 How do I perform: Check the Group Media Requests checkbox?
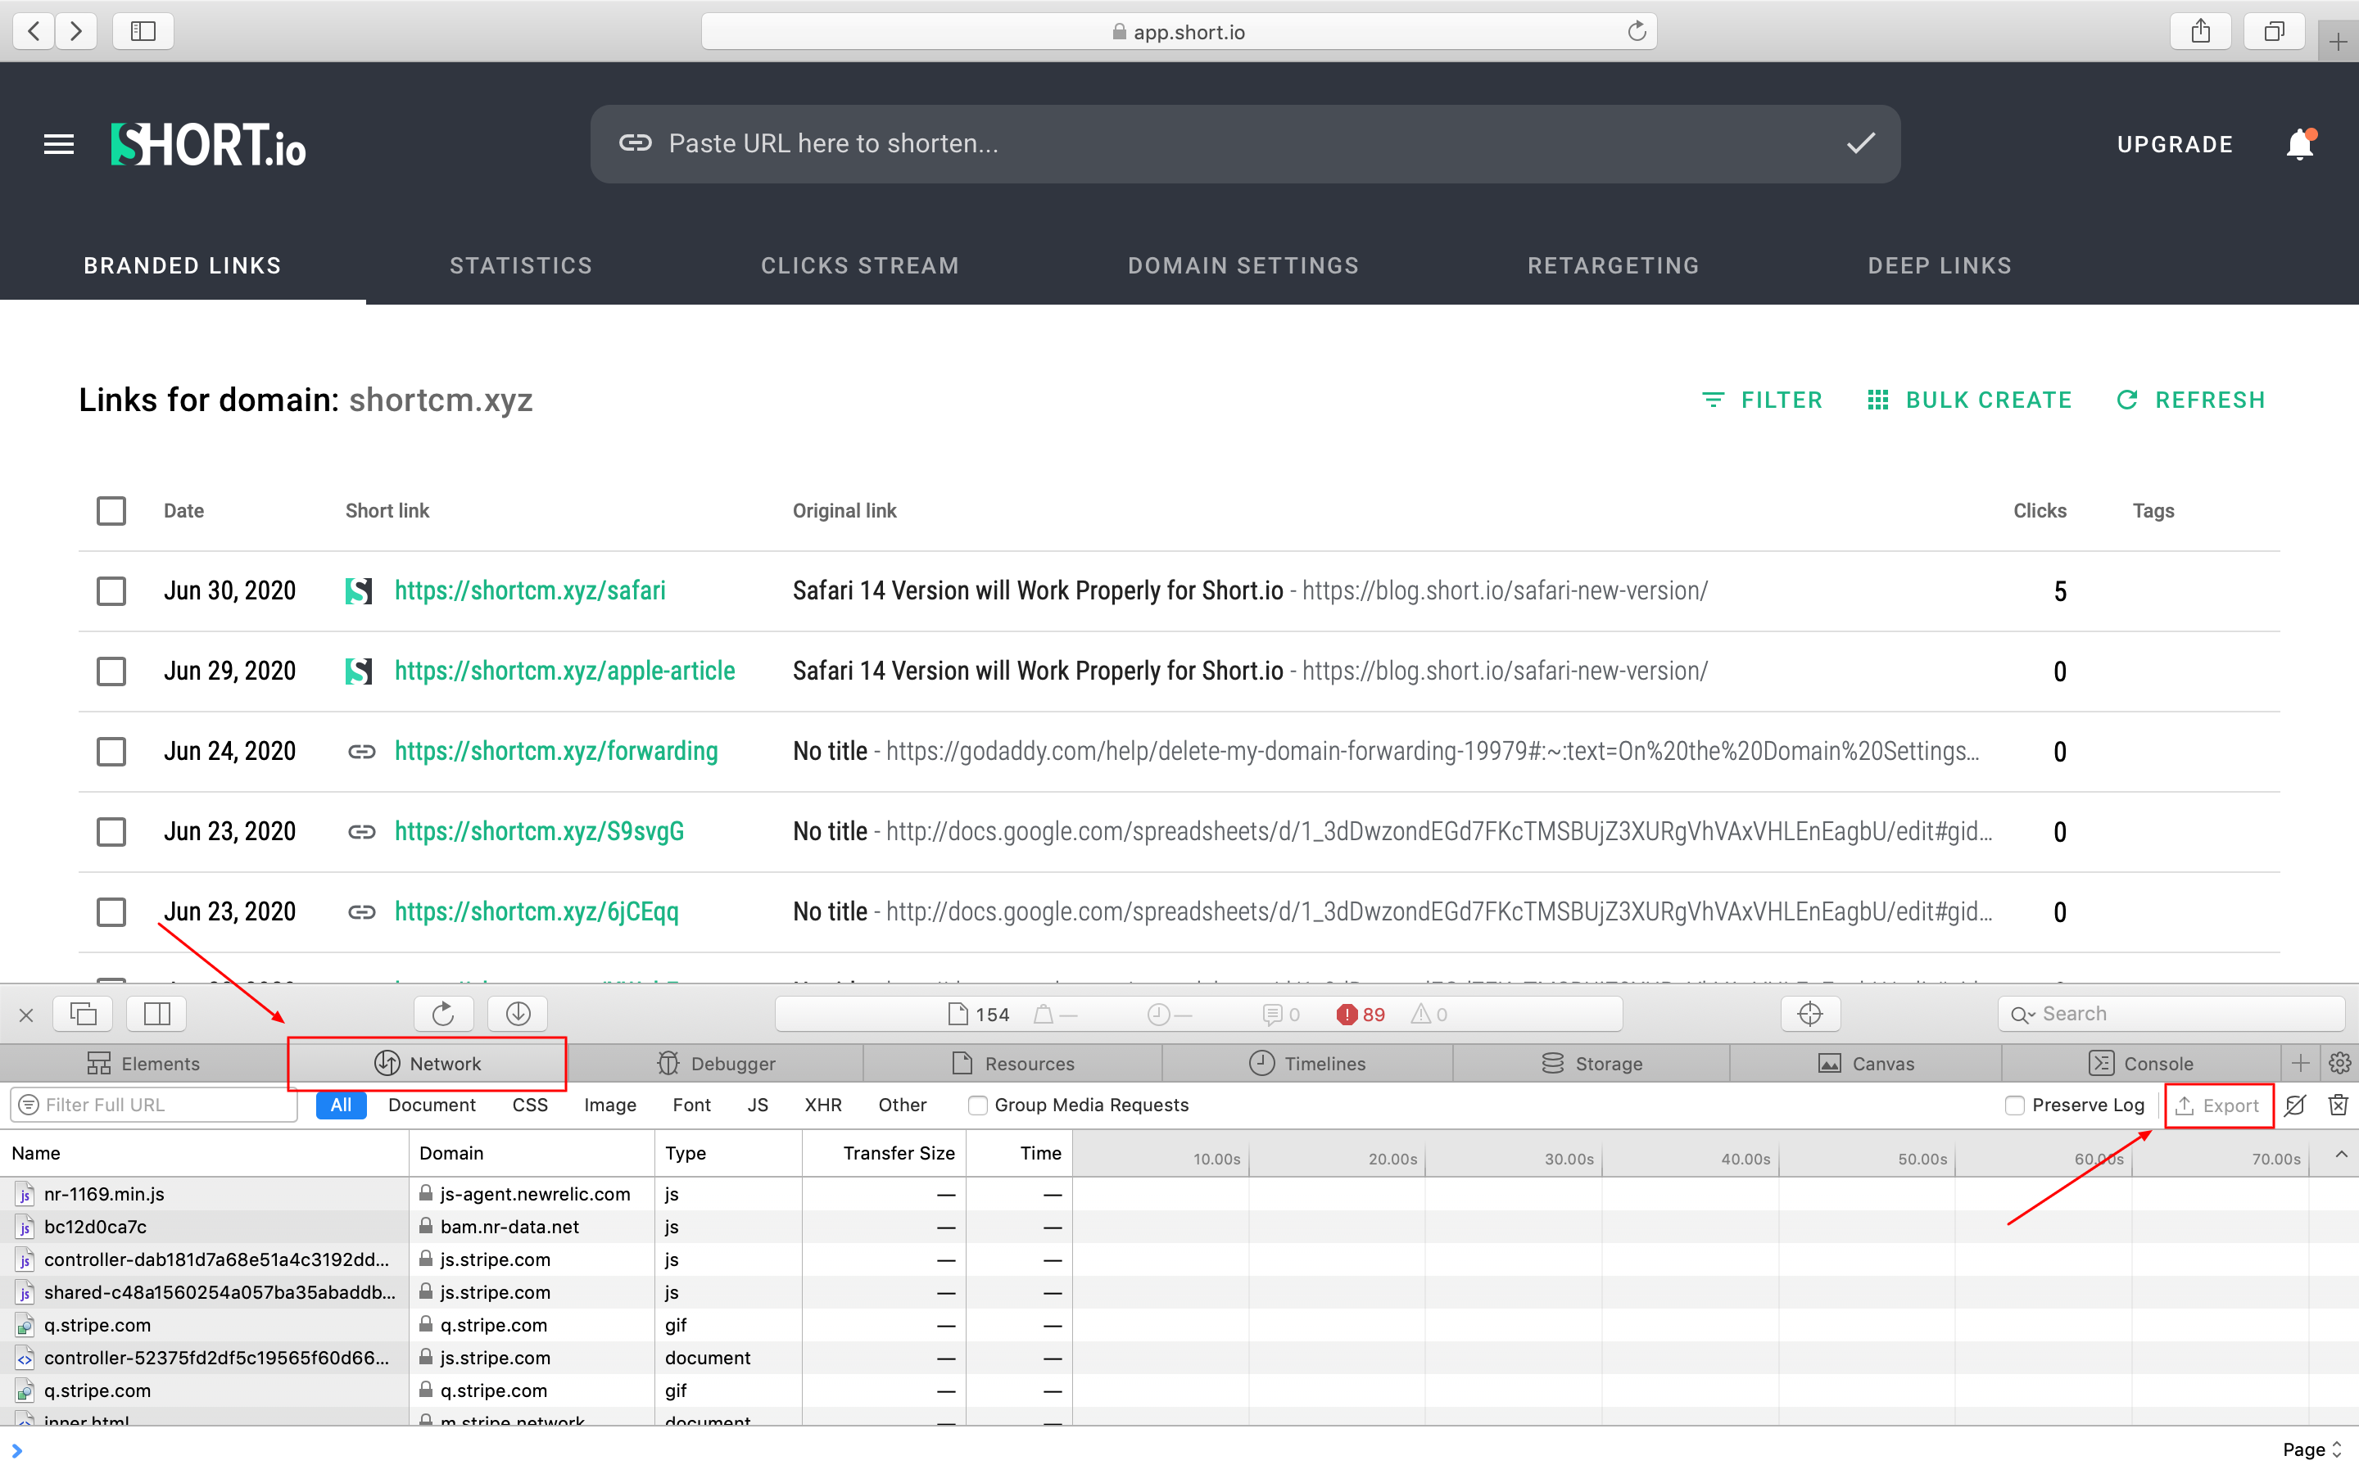pyautogui.click(x=978, y=1105)
